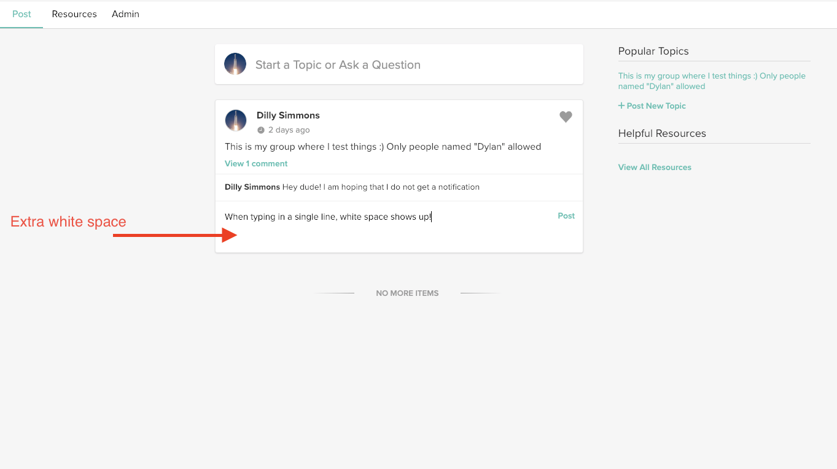The image size is (837, 469).
Task: Click the Popular Topics heading
Action: coord(653,52)
